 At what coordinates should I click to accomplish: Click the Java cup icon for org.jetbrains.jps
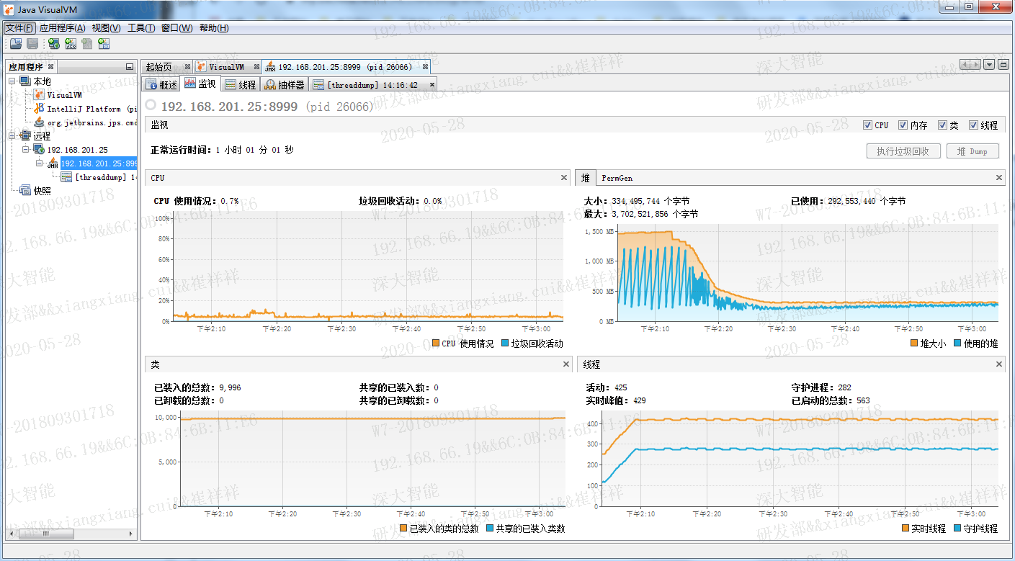[40, 122]
